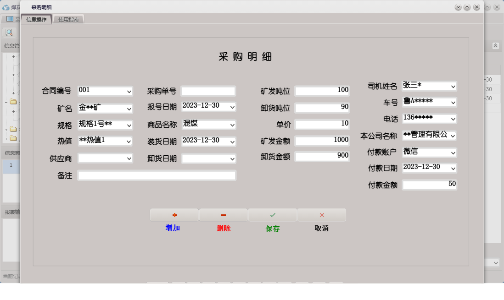Screen dimensions: 504x300
Task: Select row 1 in the 信息窗 list
Action: click(x=10, y=165)
